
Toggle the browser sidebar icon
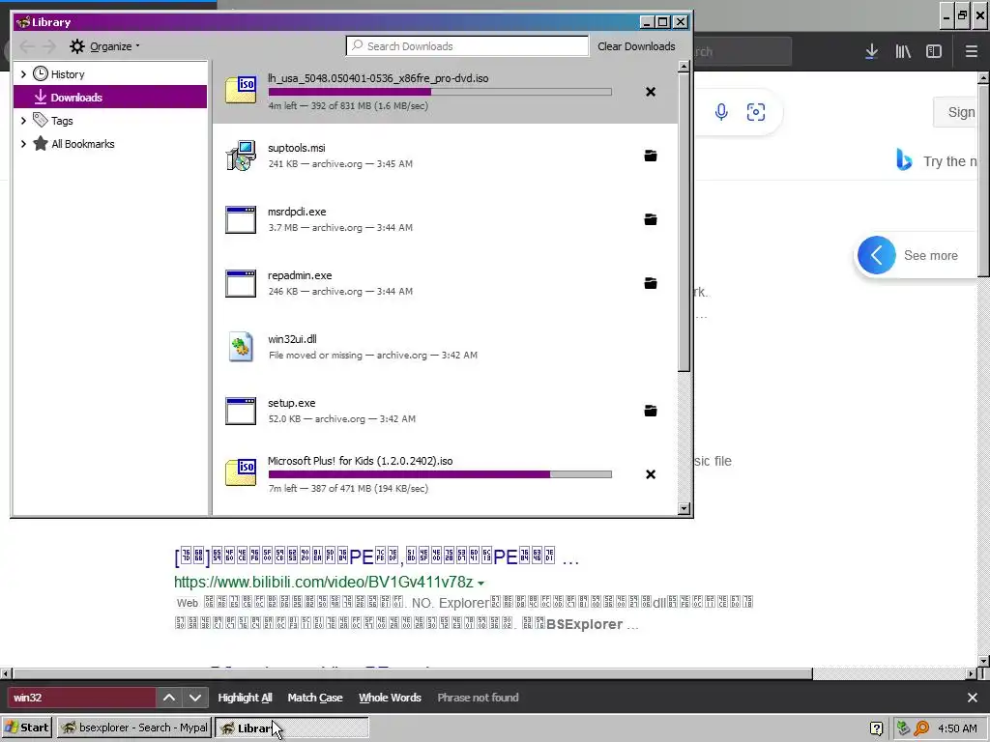[x=934, y=52]
